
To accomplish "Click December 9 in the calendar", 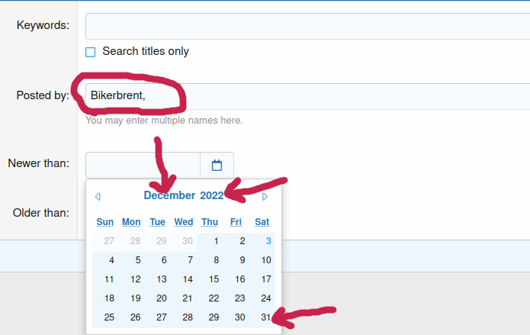I will (x=242, y=260).
